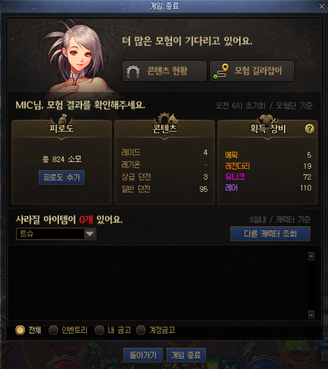The image size is (328, 369).
Task: Click the question mark help icon
Action: tap(309, 128)
